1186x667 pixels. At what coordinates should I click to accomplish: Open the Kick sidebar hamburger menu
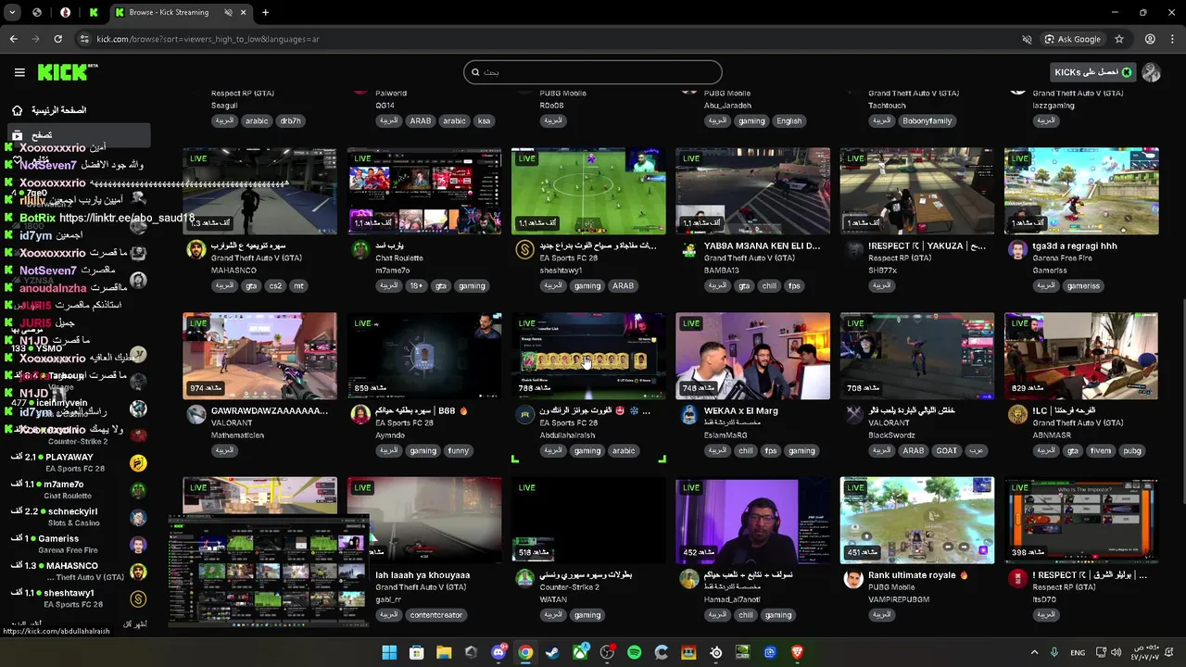tap(19, 72)
